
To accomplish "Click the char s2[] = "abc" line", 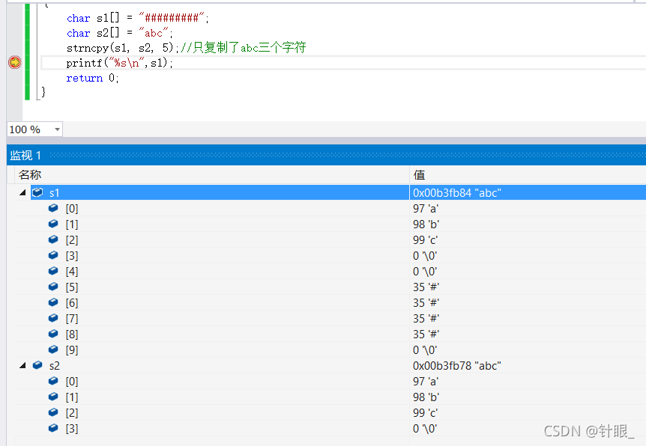I will pyautogui.click(x=119, y=33).
